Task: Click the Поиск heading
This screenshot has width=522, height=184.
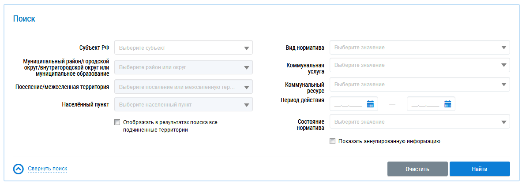Action: click(x=24, y=18)
